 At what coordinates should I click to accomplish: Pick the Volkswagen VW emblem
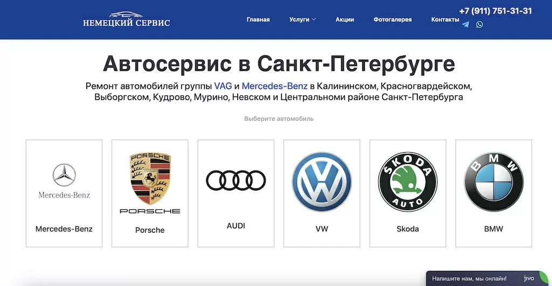click(x=322, y=182)
